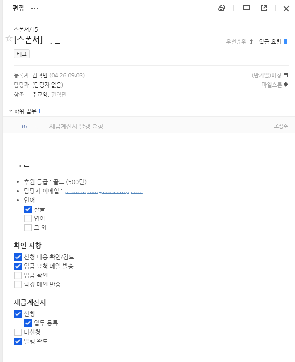Open the 담당자 assignee selector
Screen dimensions: 295x362
(x=51, y=85)
